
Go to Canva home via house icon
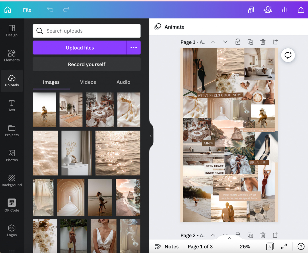[8, 10]
